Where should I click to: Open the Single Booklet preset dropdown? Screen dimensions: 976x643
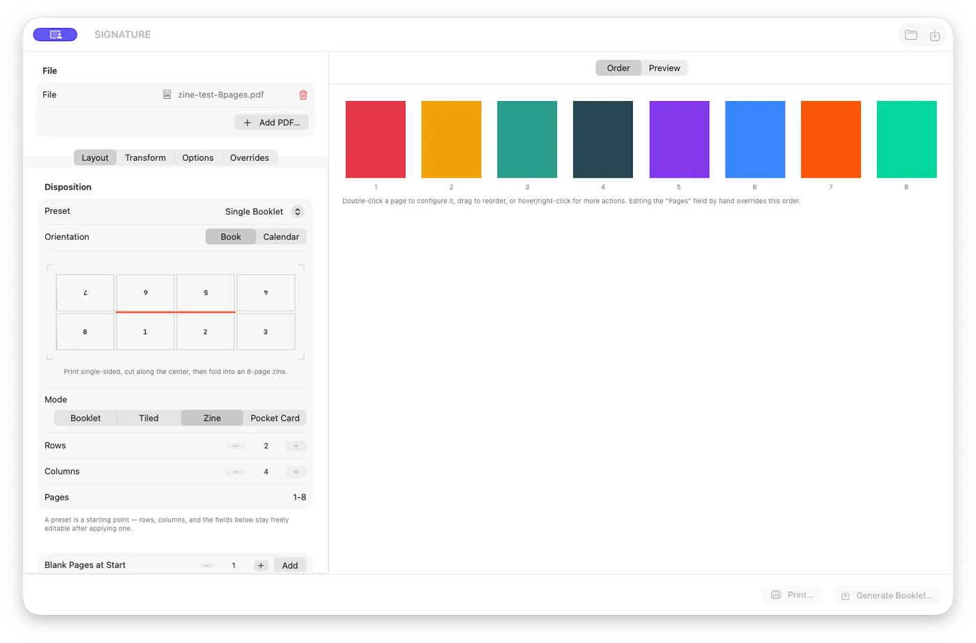(264, 211)
